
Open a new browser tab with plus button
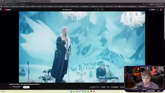tap(49, 1)
